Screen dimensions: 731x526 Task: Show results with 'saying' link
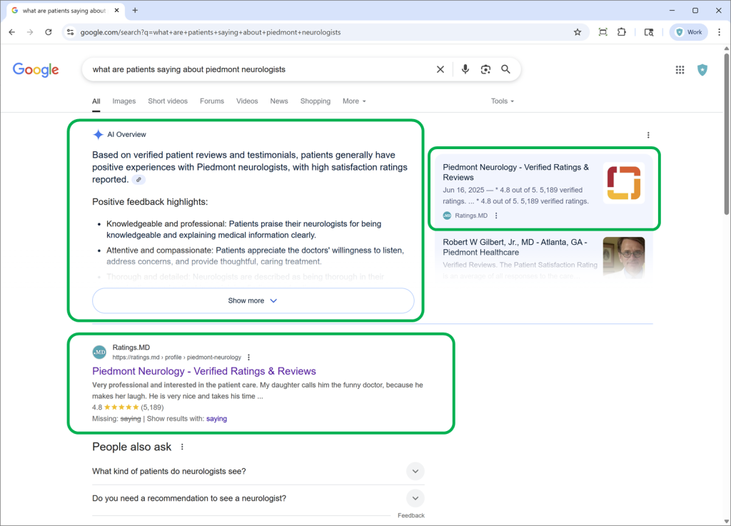coord(216,419)
